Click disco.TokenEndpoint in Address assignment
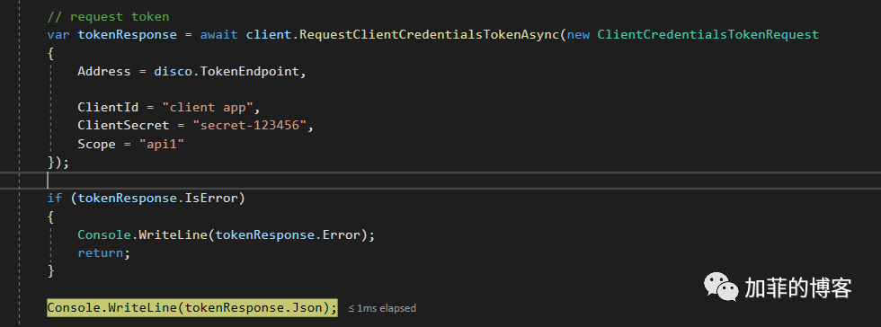The image size is (881, 327). click(x=227, y=71)
